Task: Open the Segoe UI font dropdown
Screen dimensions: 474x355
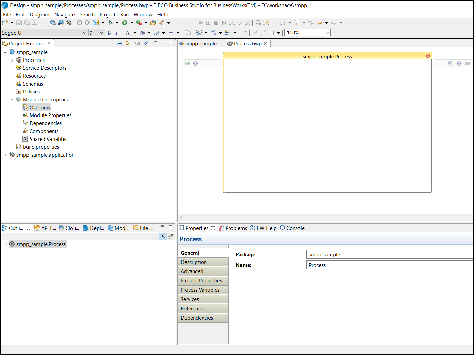Action: 84,33
